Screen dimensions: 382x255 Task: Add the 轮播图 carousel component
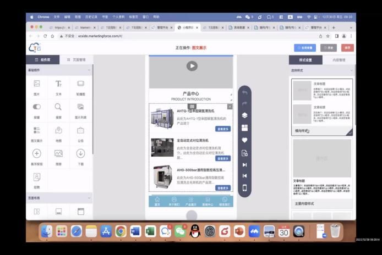point(80,86)
